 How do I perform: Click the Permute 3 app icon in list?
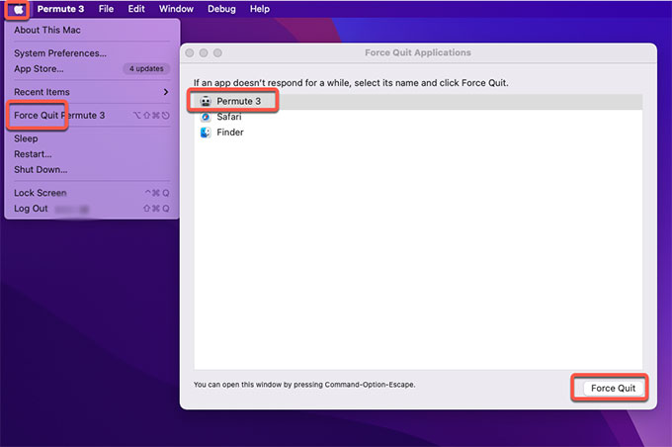click(x=206, y=101)
